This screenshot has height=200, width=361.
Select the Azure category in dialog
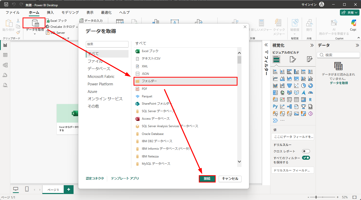(x=92, y=92)
